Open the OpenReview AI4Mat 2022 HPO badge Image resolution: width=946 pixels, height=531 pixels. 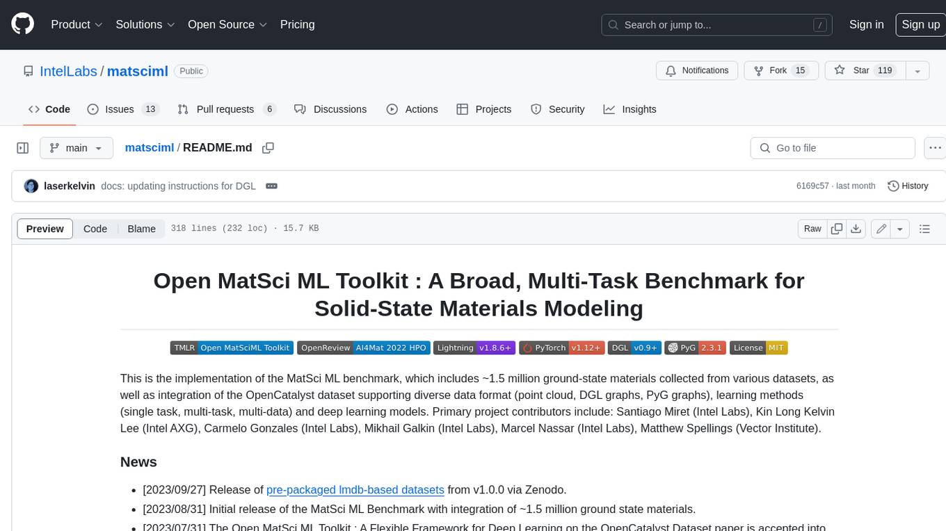point(363,348)
